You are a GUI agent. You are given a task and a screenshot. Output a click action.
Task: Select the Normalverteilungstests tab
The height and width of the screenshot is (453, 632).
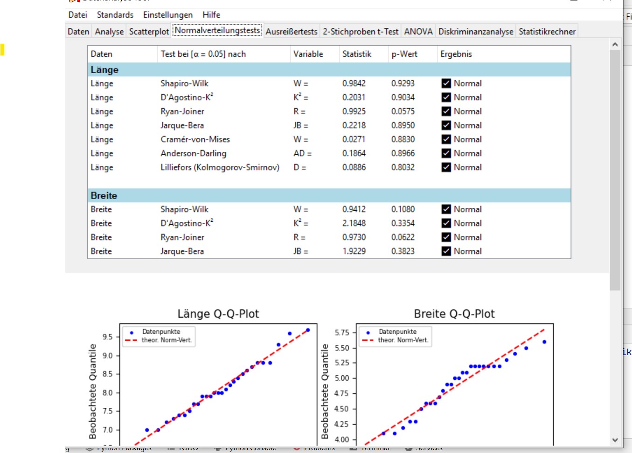click(x=217, y=30)
